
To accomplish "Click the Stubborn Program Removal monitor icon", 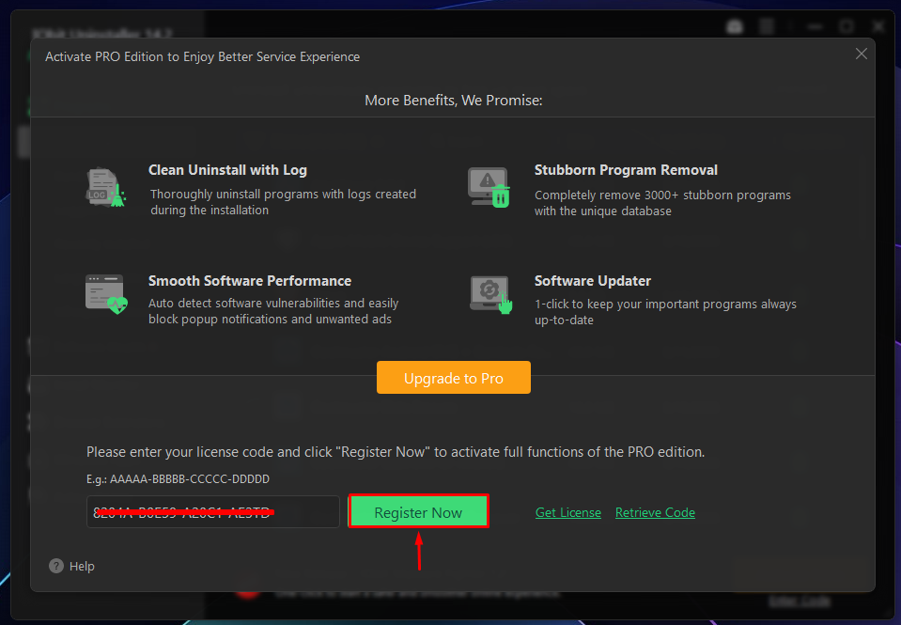I will pyautogui.click(x=489, y=187).
